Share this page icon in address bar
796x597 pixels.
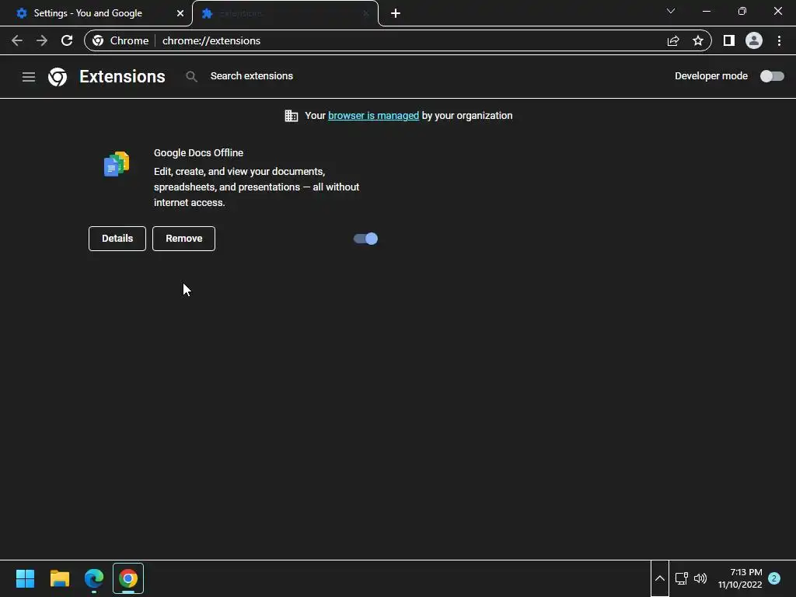click(x=673, y=40)
